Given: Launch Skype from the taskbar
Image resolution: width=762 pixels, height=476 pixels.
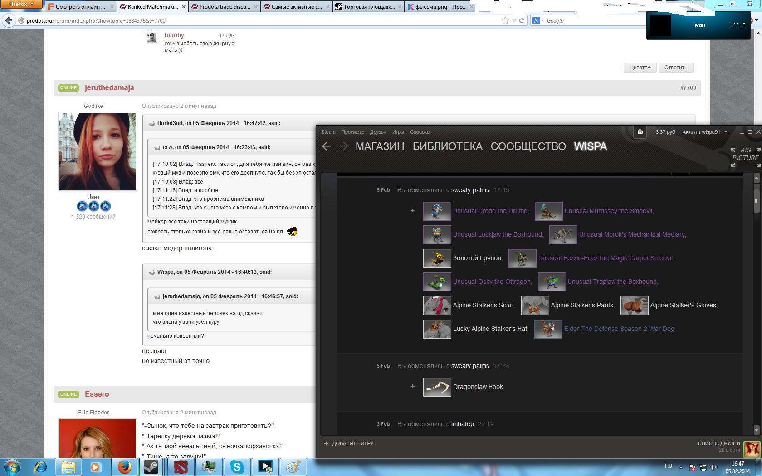Looking at the screenshot, I should (x=237, y=466).
